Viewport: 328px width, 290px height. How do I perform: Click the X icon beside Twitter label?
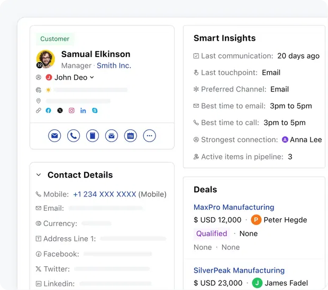coord(39,269)
